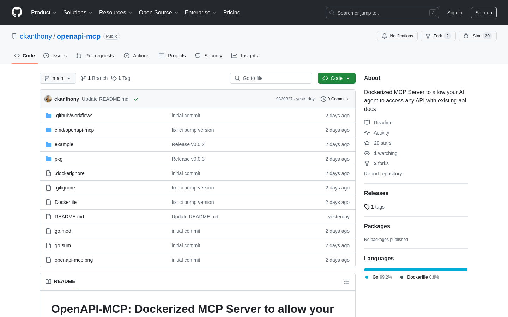Open the .github/workflows folder
This screenshot has width=508, height=317.
(x=73, y=116)
